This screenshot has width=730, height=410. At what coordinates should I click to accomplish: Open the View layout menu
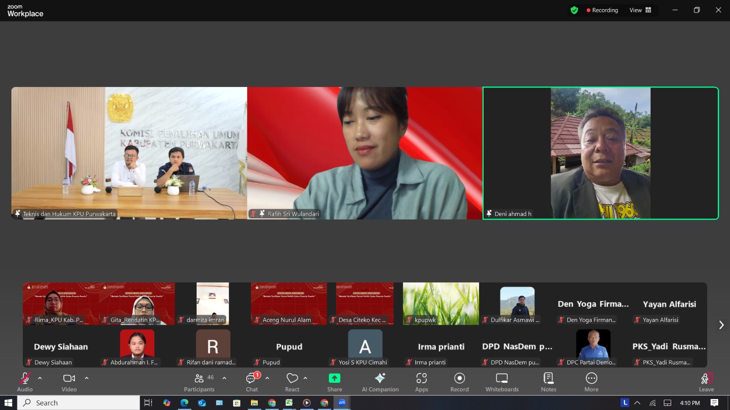(640, 10)
